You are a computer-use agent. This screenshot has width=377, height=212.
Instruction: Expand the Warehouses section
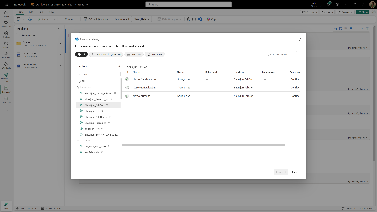coord(60,65)
